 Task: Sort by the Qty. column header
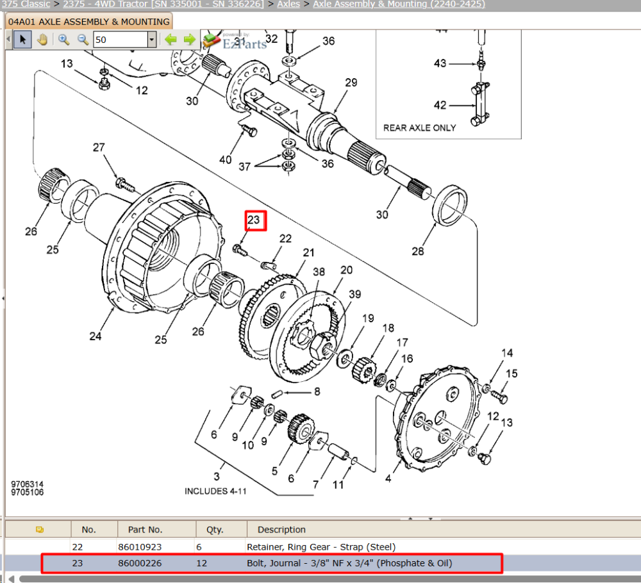[215, 529]
